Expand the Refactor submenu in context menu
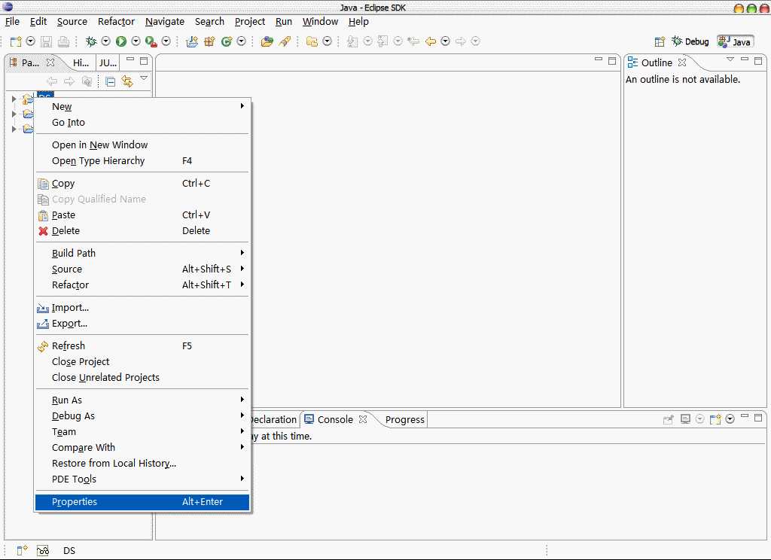Viewport: 771px width, 560px height. 142,285
